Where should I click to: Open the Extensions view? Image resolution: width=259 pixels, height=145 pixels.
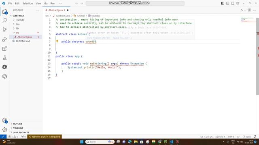coord(4,48)
